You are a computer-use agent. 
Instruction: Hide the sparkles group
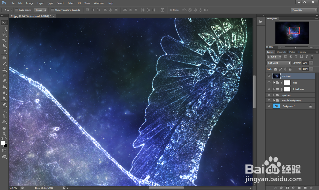269,95
